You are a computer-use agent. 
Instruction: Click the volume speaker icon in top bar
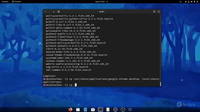click(x=192, y=2)
